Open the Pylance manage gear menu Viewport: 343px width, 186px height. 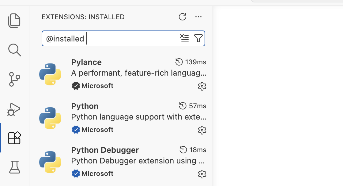tap(202, 86)
